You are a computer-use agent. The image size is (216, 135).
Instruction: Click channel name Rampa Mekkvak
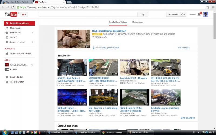tap(130, 81)
